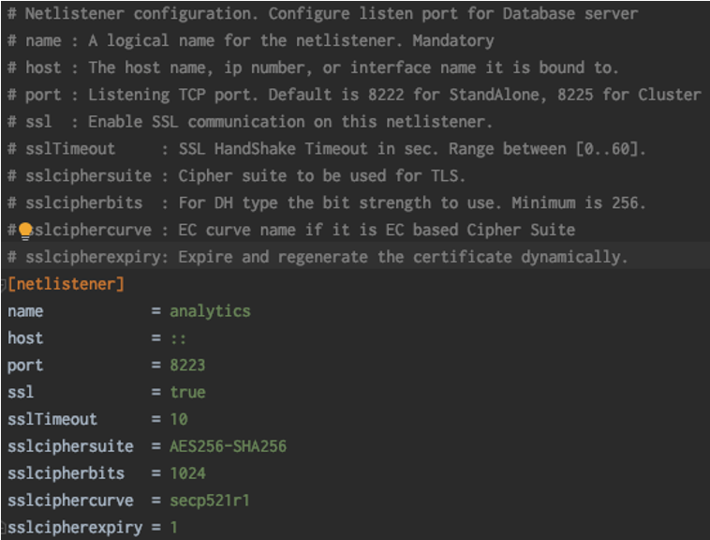
Task: Click the 'sslTimeout' key in settings
Action: pos(52,419)
